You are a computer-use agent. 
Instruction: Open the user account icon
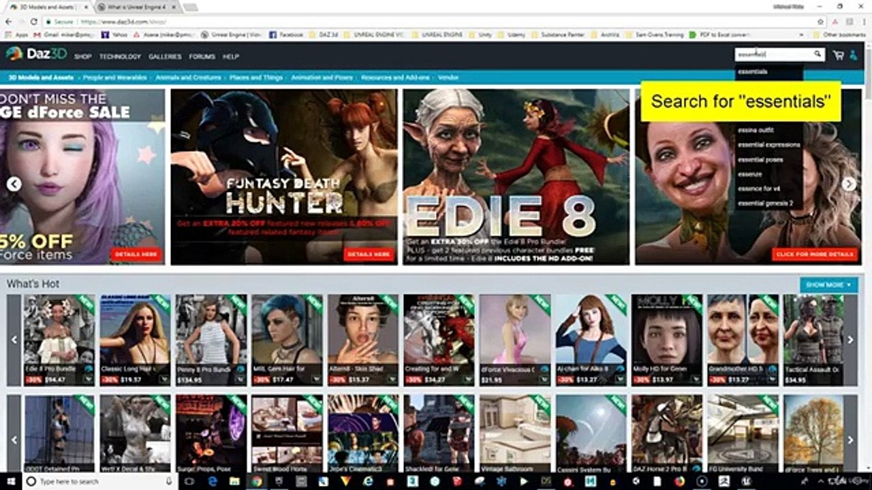coord(854,55)
